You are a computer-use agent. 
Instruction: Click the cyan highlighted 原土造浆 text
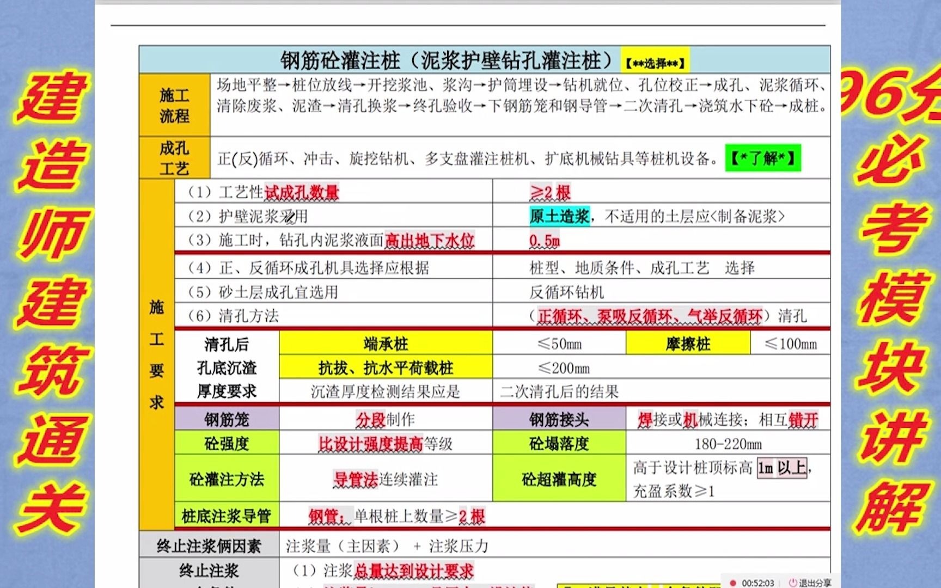559,217
